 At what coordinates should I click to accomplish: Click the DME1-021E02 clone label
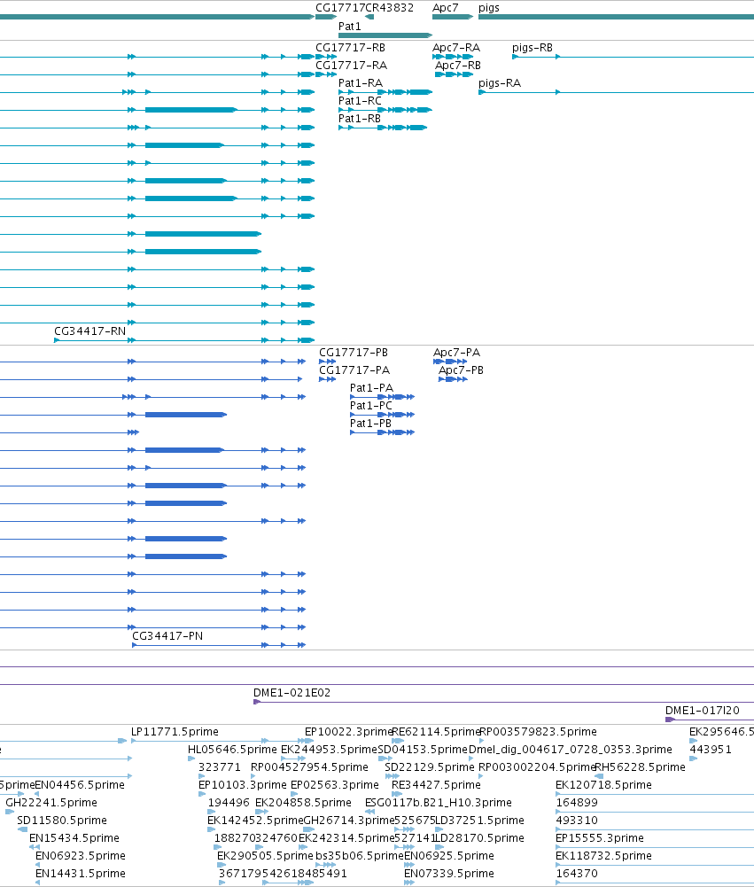point(291,693)
